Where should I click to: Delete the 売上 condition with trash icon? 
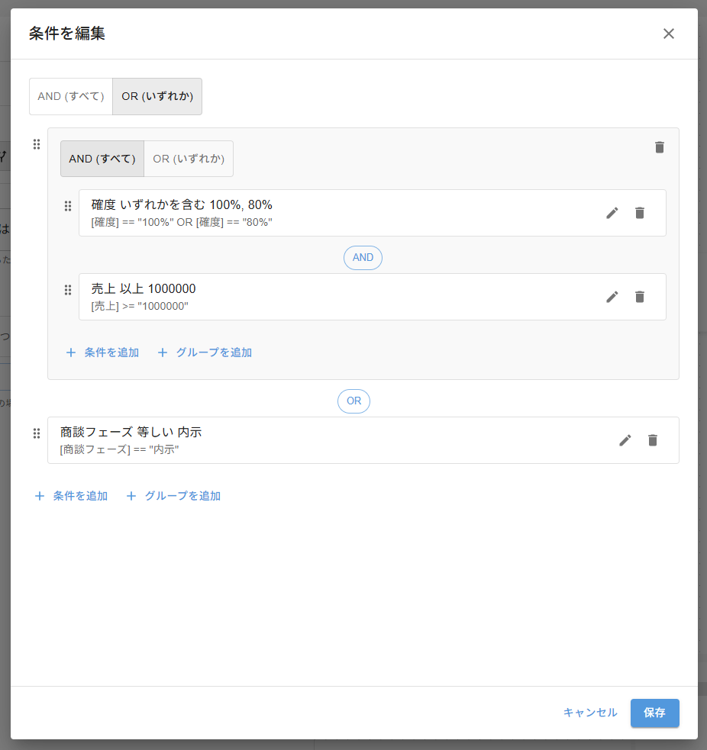(639, 297)
